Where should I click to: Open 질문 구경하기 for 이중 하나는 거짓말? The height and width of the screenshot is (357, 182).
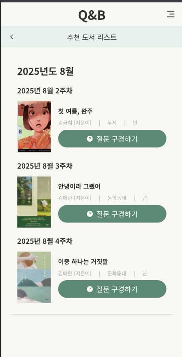click(x=112, y=289)
